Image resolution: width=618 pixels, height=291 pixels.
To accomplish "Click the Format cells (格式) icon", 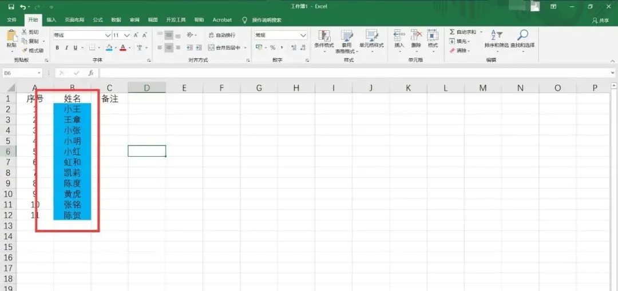I will pyautogui.click(x=433, y=35).
